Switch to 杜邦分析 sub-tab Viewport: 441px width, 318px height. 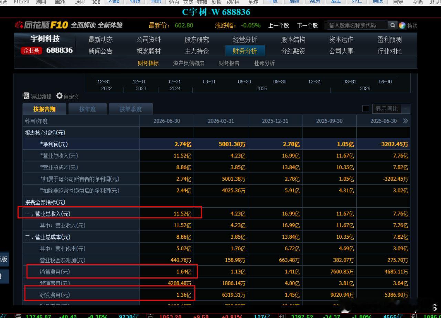point(265,63)
